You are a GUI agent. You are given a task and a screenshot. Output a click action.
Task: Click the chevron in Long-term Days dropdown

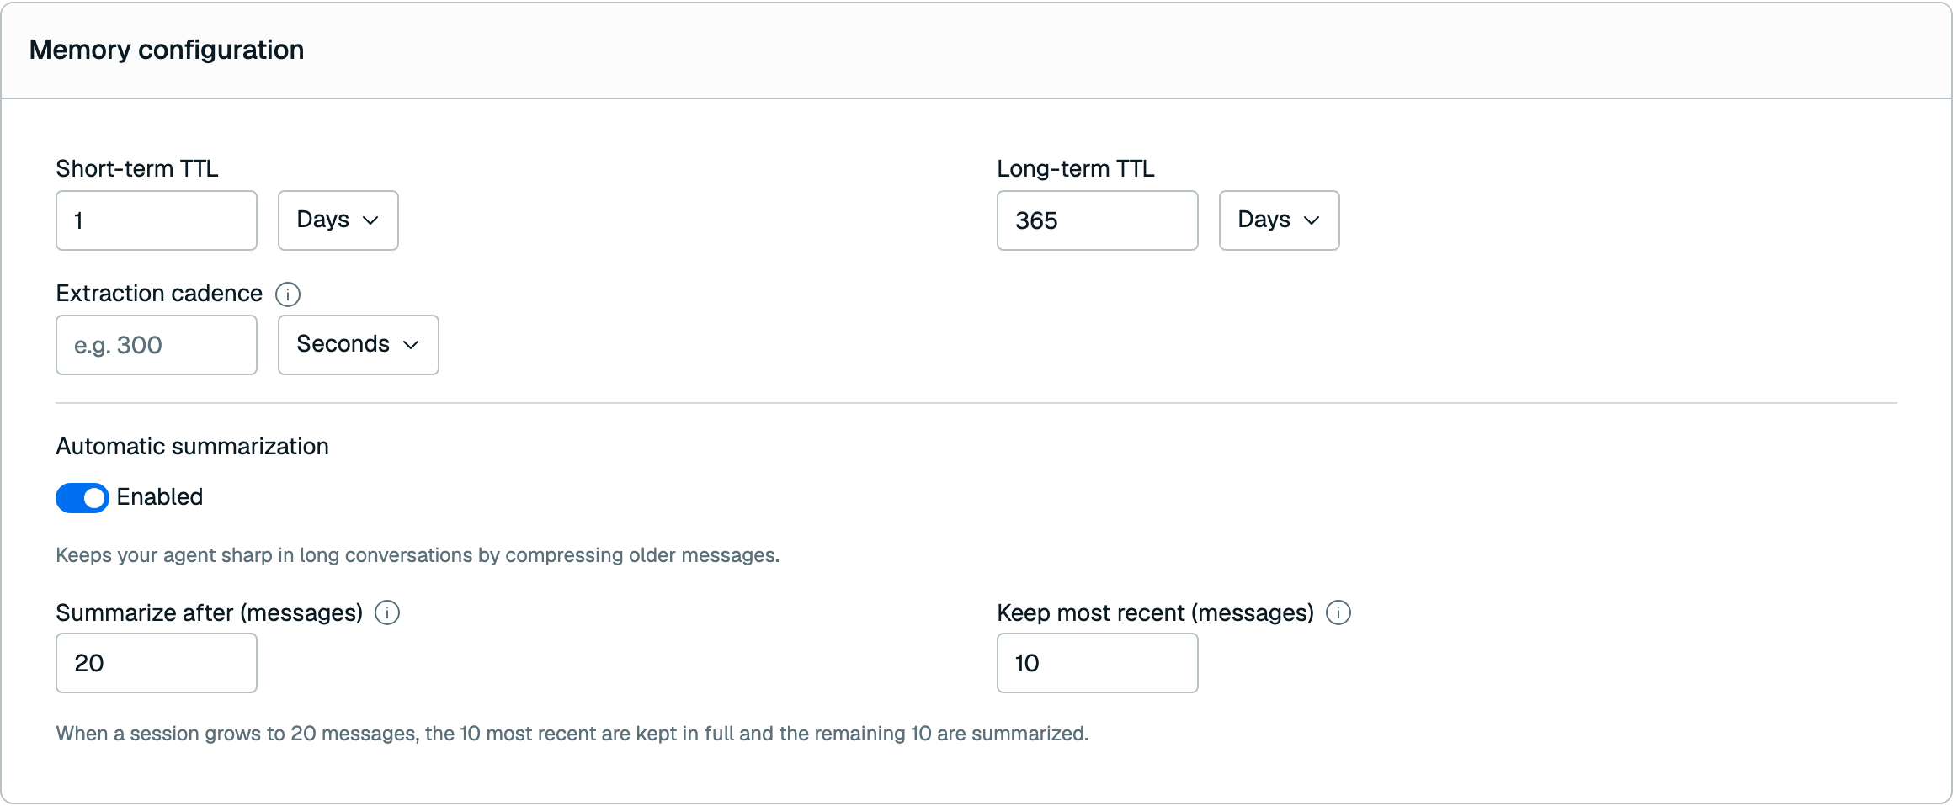tap(1312, 220)
